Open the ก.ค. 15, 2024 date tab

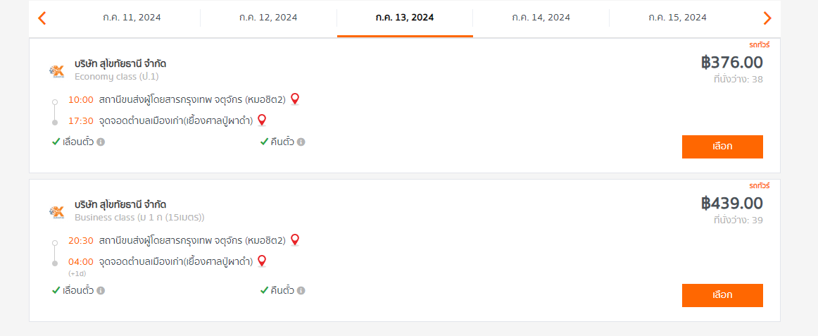(678, 18)
